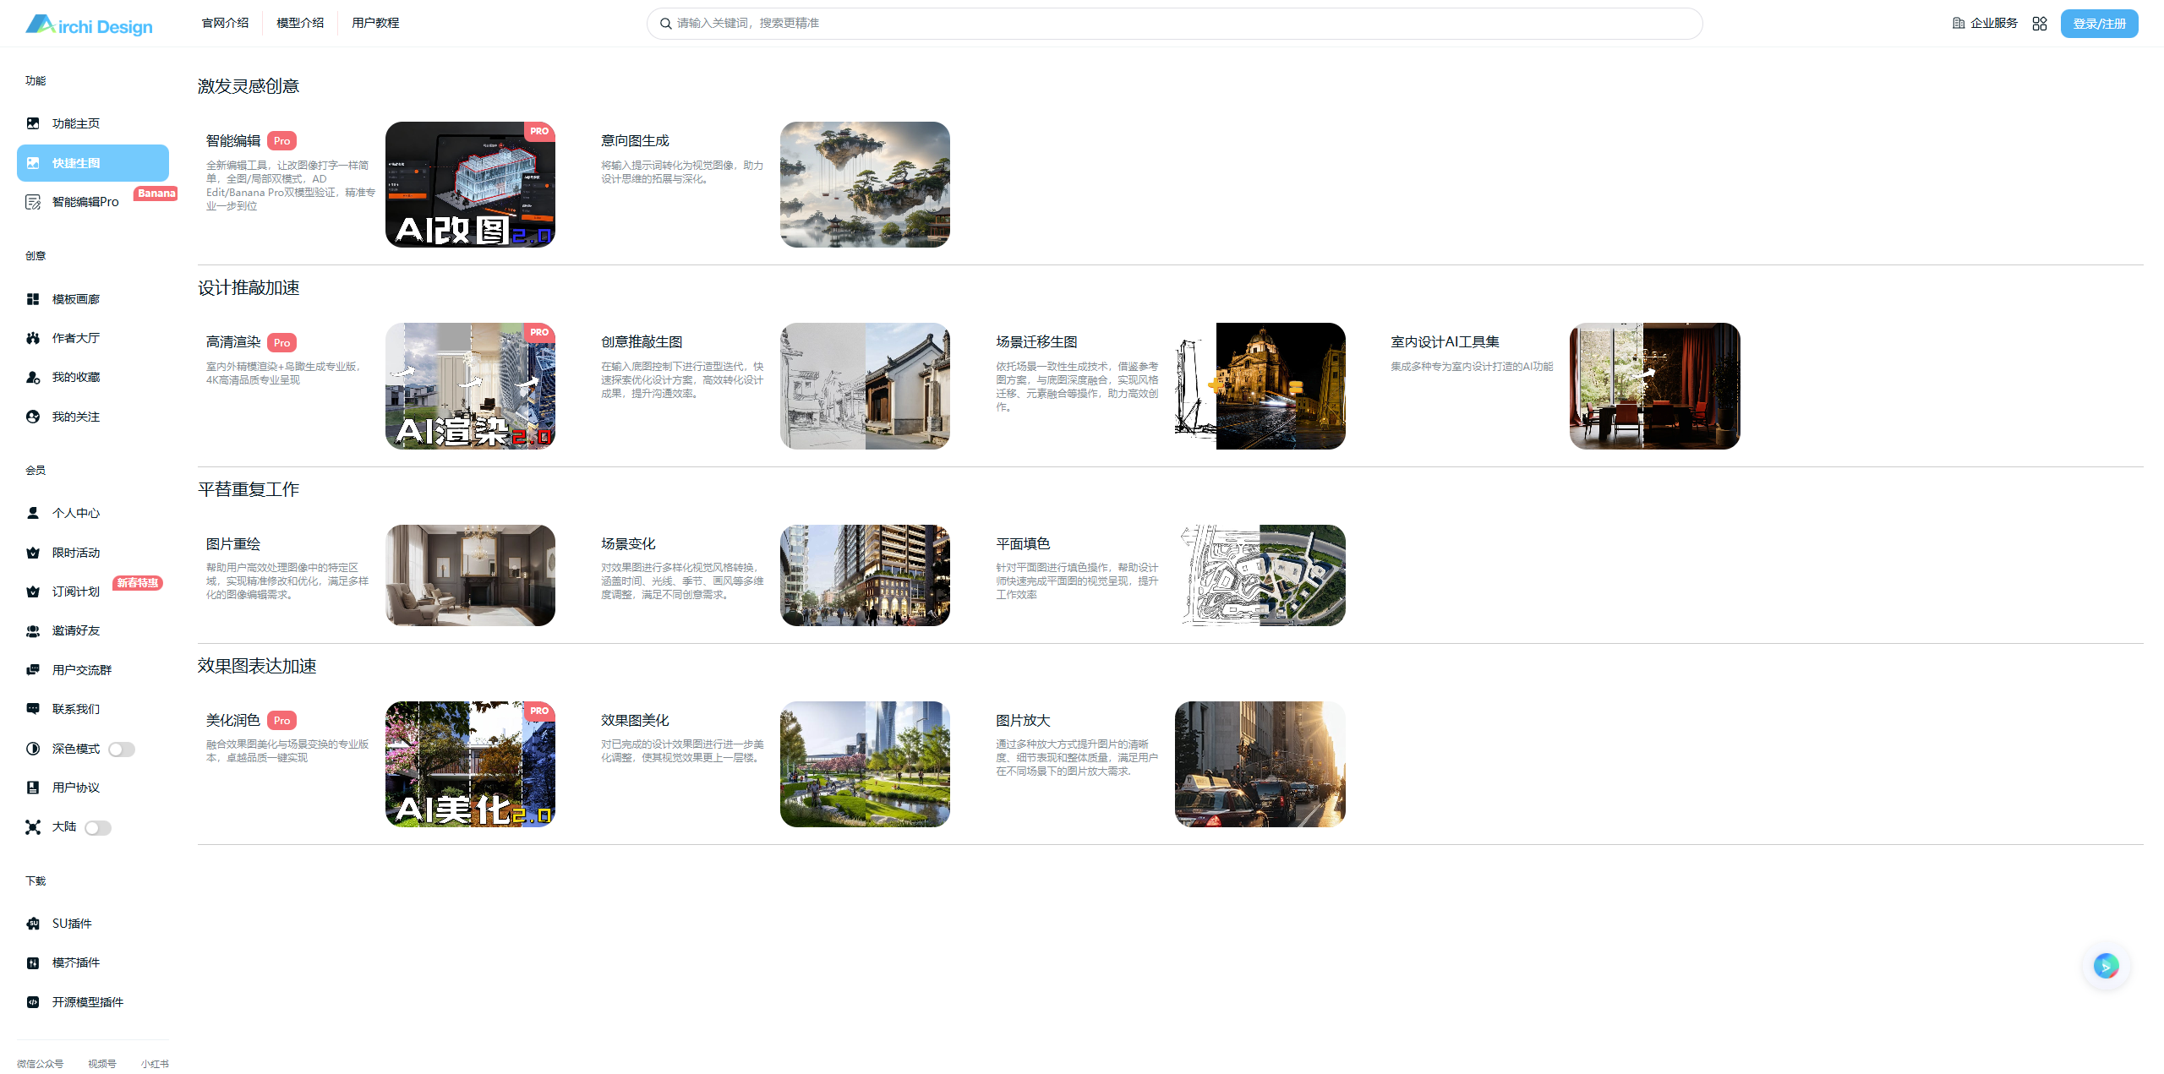Image resolution: width=2164 pixels, height=1074 pixels.
Task: Toggle the 大陆 region switch
Action: tap(97, 828)
